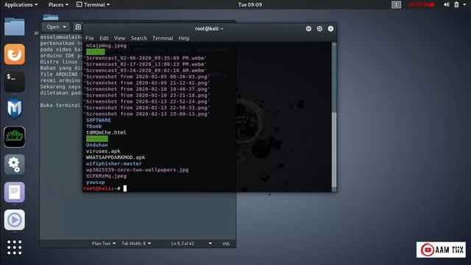The width and height of the screenshot is (471, 265).
Task: Open the green monster app icon in the dock
Action: pyautogui.click(x=15, y=137)
